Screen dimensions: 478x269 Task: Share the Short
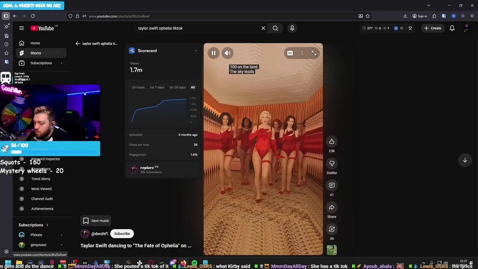pos(332,207)
